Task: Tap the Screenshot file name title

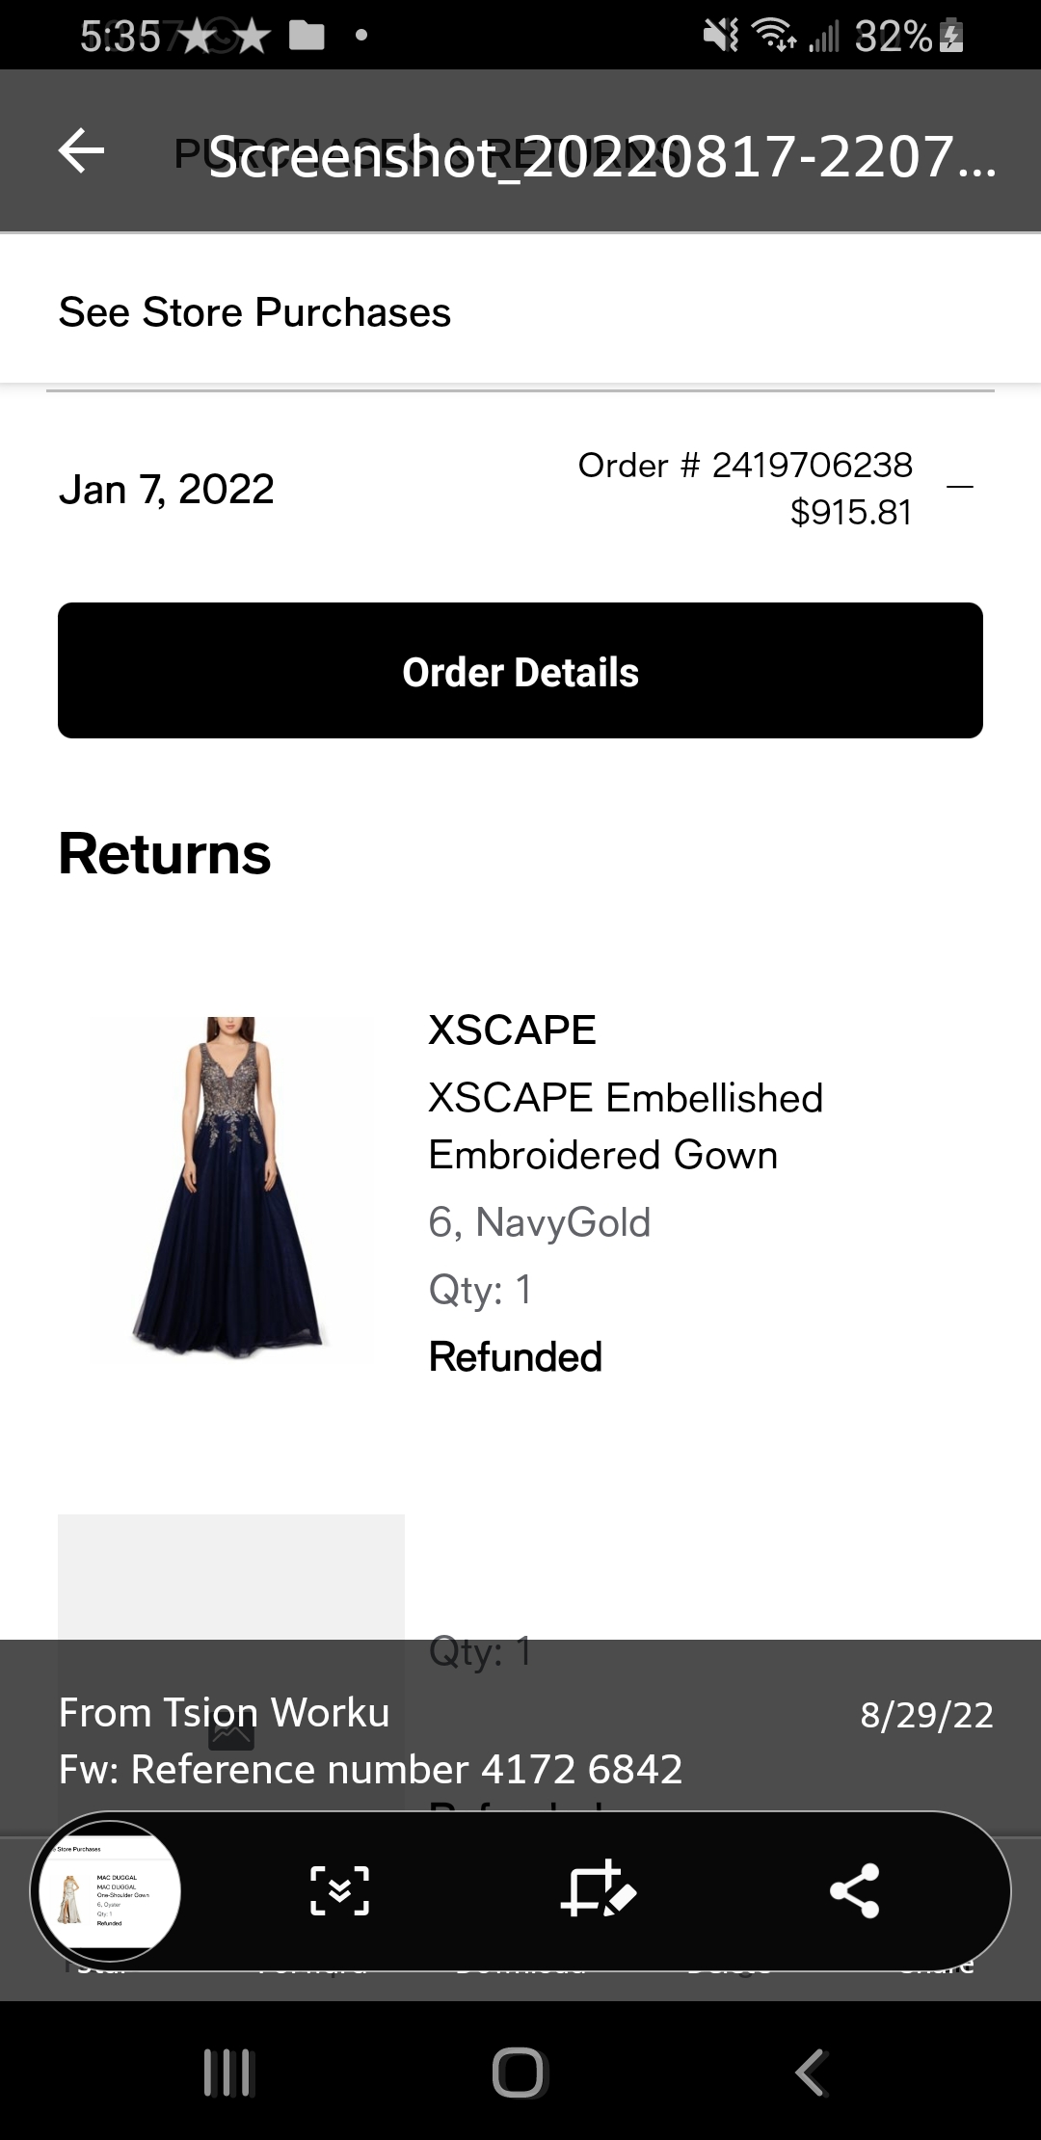Action: (601, 156)
